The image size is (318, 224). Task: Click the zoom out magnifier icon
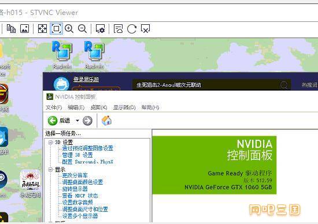(x=82, y=28)
